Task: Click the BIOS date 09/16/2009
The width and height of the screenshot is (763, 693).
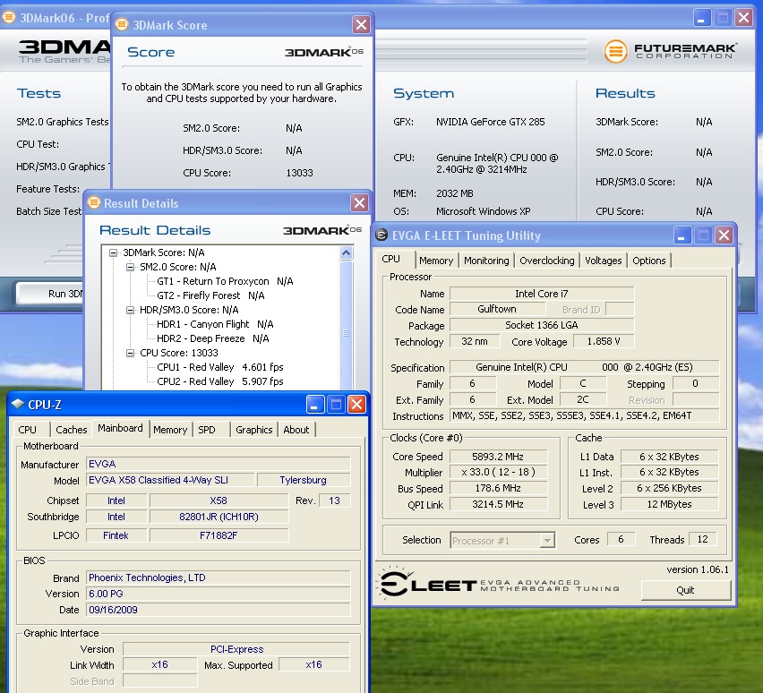Action: click(x=218, y=610)
